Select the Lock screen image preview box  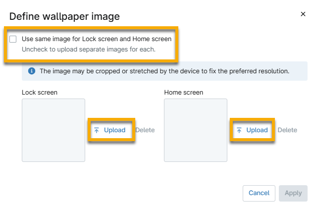click(53, 130)
